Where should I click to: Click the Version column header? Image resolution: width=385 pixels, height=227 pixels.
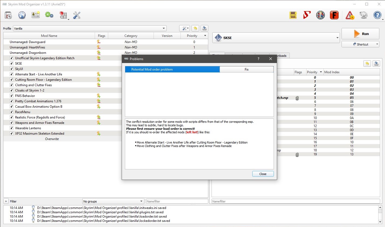pos(167,36)
